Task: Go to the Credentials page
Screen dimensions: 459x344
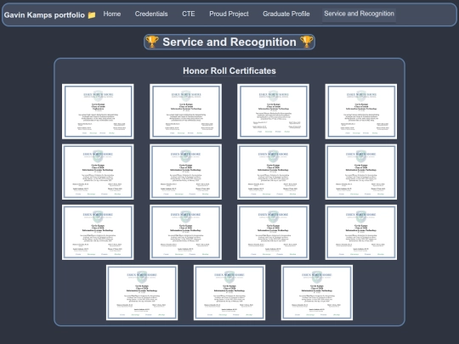Action: pos(151,14)
